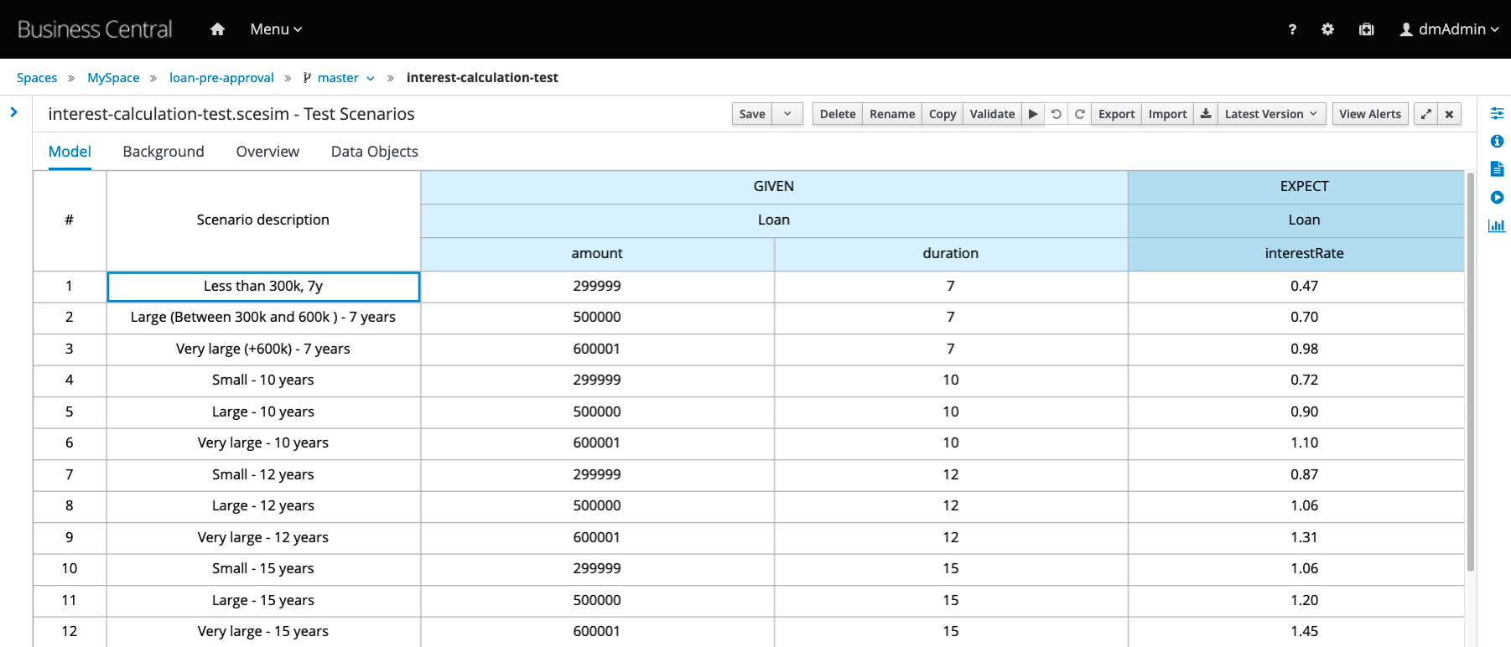1511x647 pixels.
Task: Click the Import button
Action: pos(1167,114)
